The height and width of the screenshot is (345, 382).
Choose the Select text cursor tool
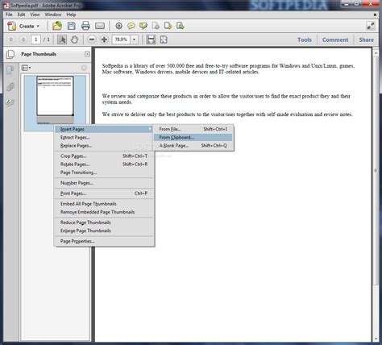click(x=62, y=39)
